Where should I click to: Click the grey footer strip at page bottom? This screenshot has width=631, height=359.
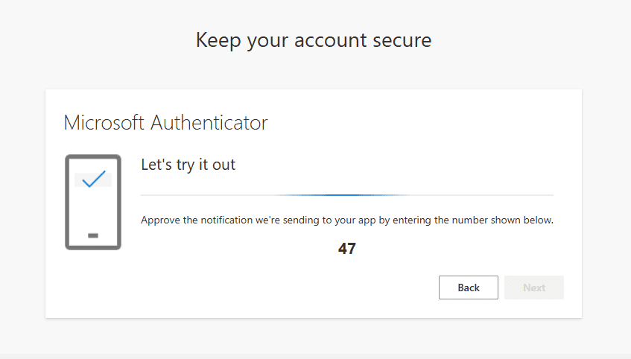[315, 356]
